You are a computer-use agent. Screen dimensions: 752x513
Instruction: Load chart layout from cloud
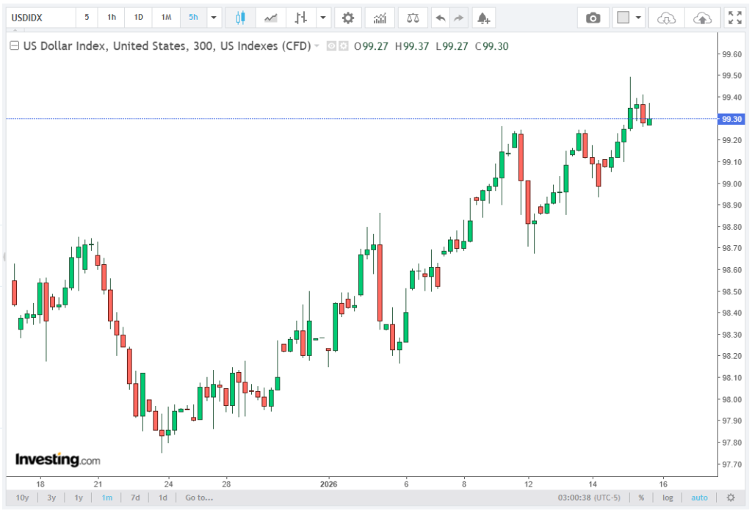pos(665,18)
